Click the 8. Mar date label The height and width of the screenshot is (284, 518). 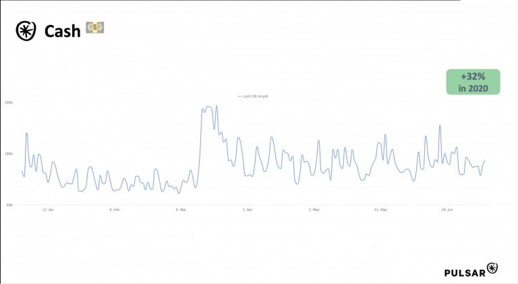(181, 210)
